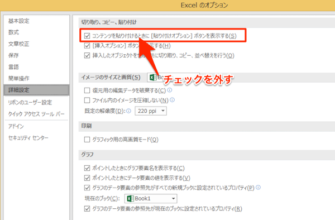This screenshot has height=220, width=335.
Task: Toggle 新規ブックに設定されているプロパティ checkbox
Action: (87, 188)
